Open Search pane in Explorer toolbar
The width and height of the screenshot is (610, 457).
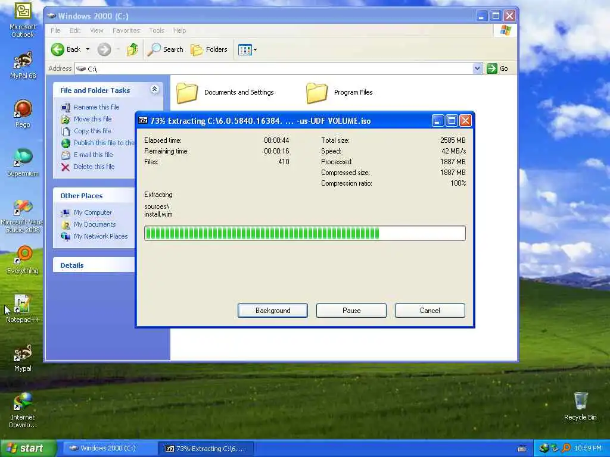coord(165,49)
